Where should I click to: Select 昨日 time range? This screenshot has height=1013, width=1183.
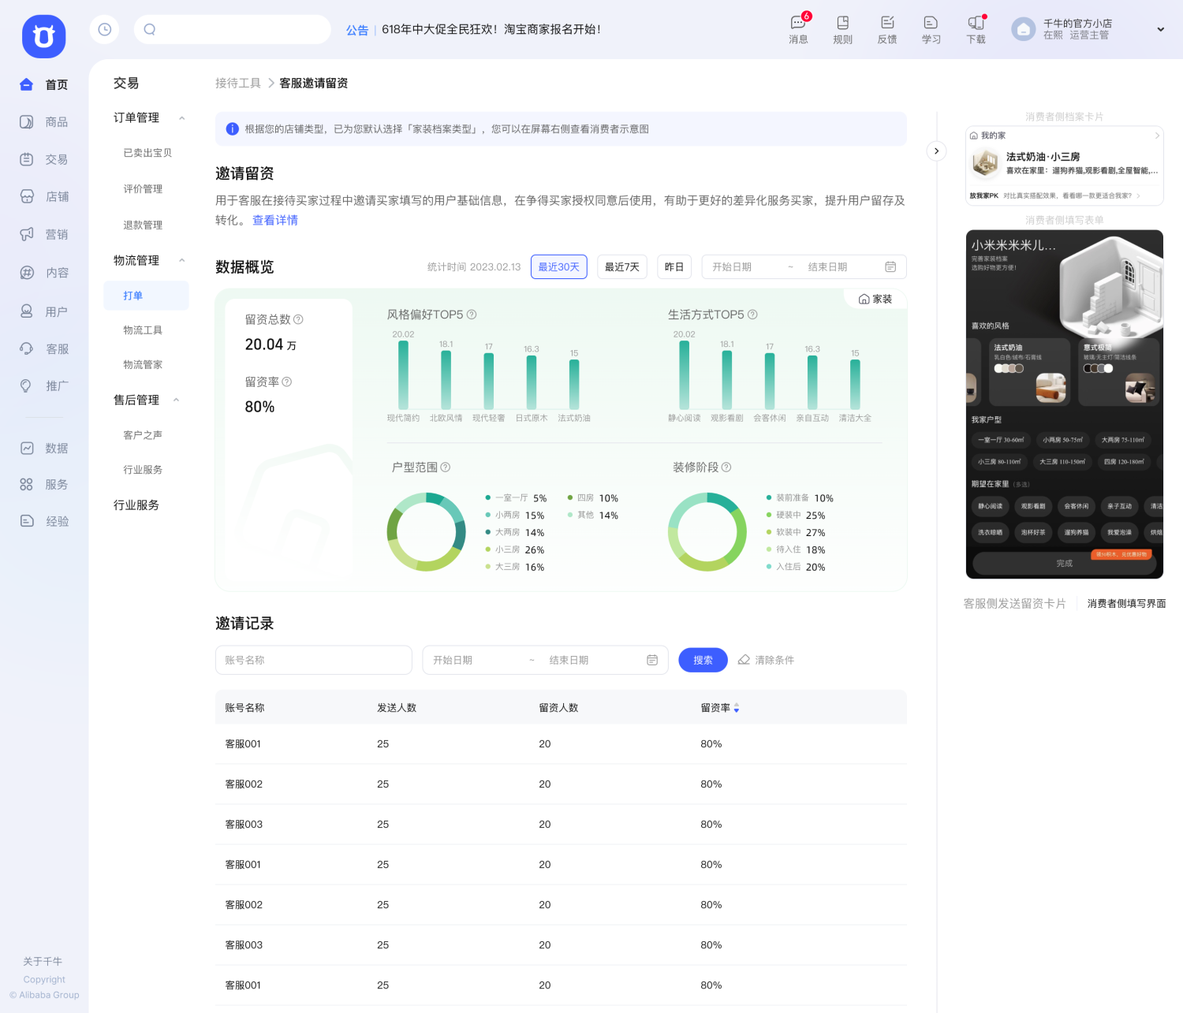click(x=674, y=267)
